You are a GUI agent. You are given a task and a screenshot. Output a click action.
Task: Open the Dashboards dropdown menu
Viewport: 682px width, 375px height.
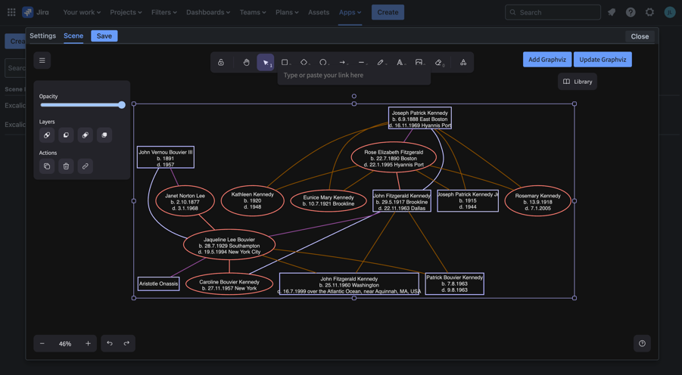tap(208, 12)
